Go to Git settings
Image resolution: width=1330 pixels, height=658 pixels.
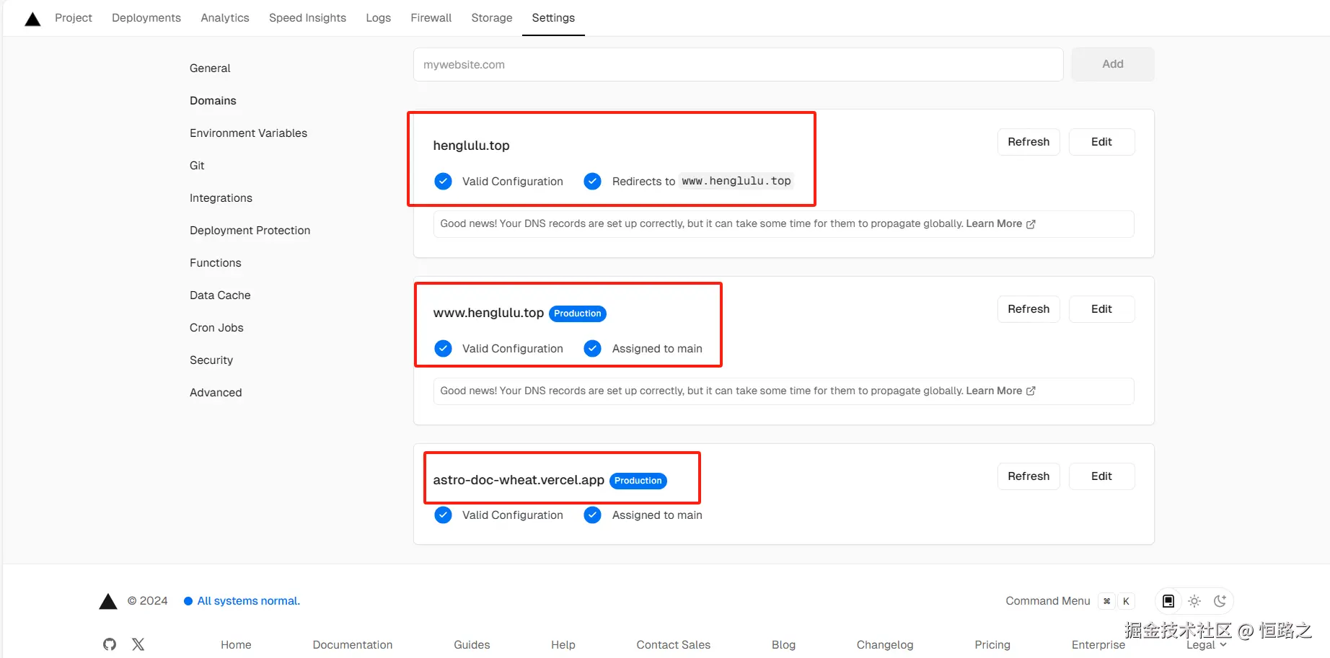click(x=197, y=166)
